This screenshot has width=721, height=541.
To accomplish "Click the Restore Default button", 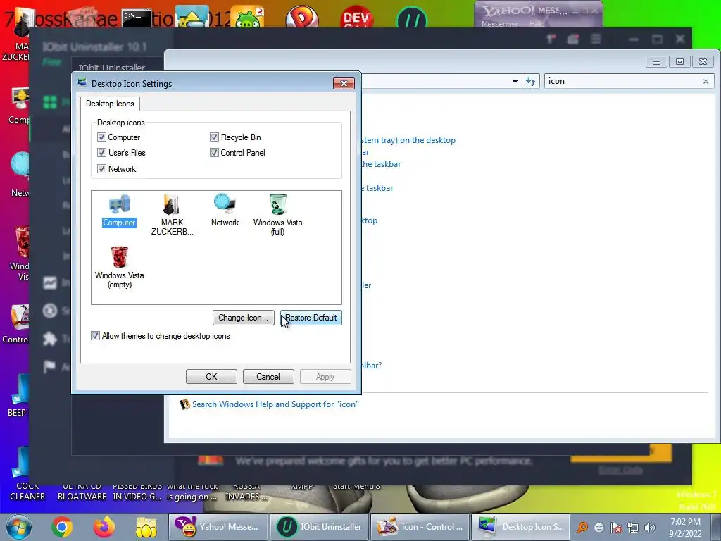I will pyautogui.click(x=311, y=318).
